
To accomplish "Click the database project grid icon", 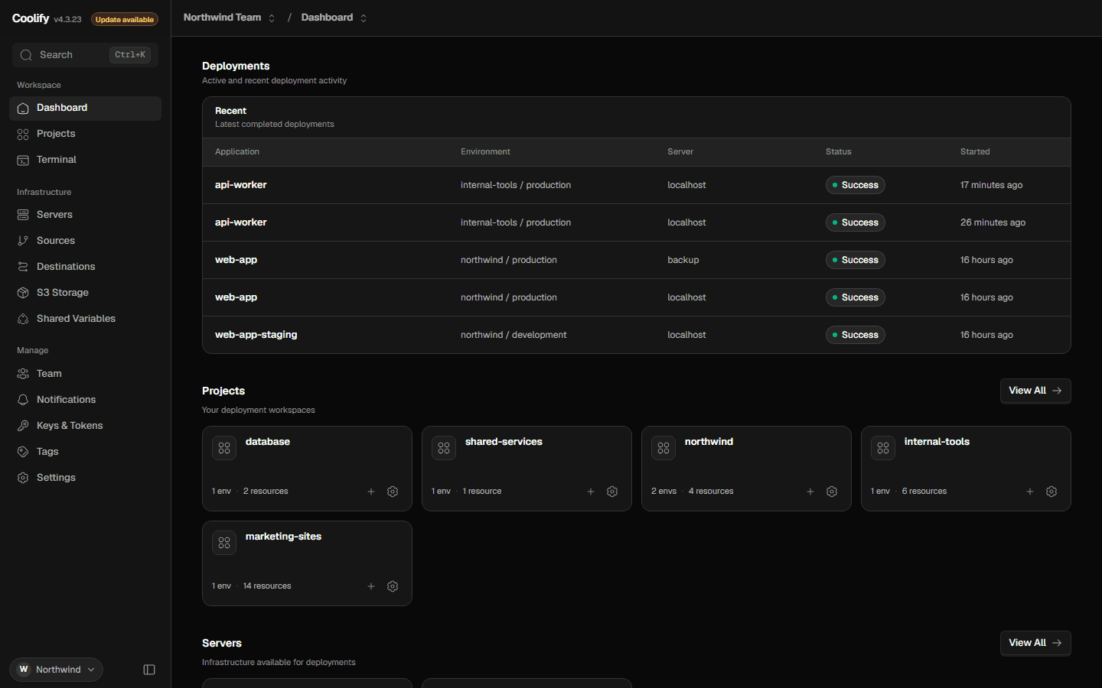I will [x=224, y=448].
